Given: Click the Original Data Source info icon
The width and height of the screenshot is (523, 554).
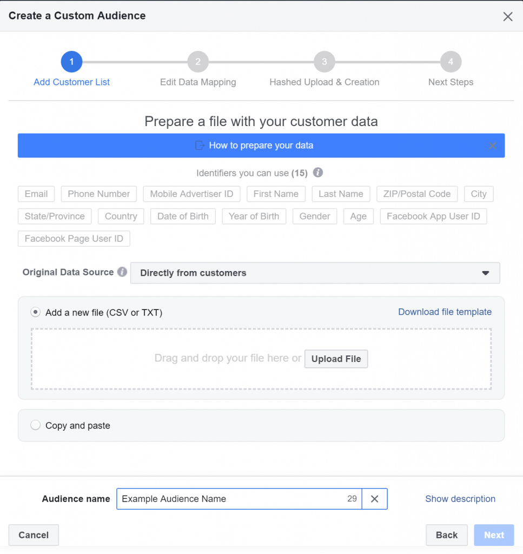Looking at the screenshot, I should [122, 272].
